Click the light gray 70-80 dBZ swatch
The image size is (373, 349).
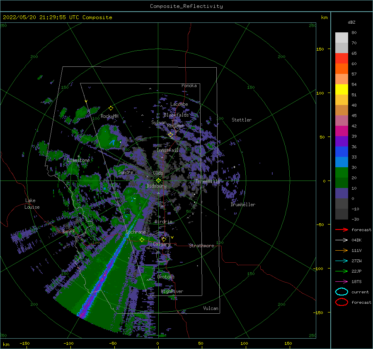[x=342, y=38]
